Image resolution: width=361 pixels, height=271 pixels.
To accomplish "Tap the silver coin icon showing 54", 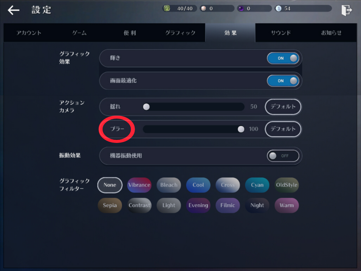I will click(279, 8).
